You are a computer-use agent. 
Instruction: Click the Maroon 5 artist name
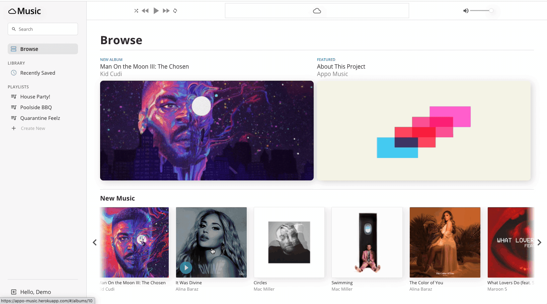tap(497, 289)
